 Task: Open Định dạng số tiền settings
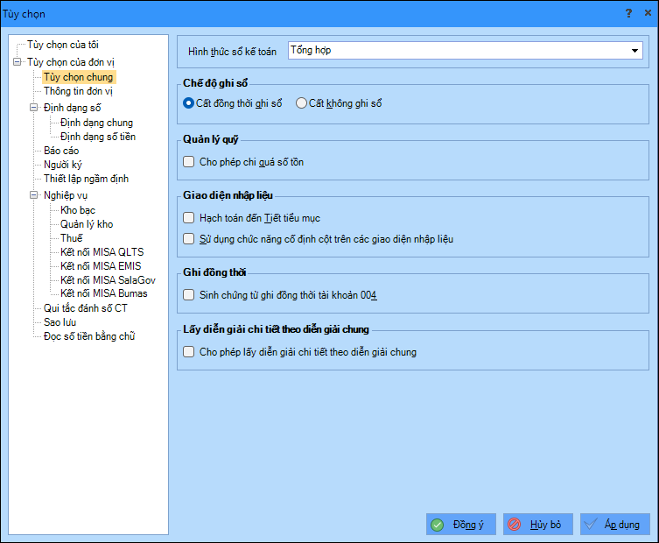(x=98, y=137)
